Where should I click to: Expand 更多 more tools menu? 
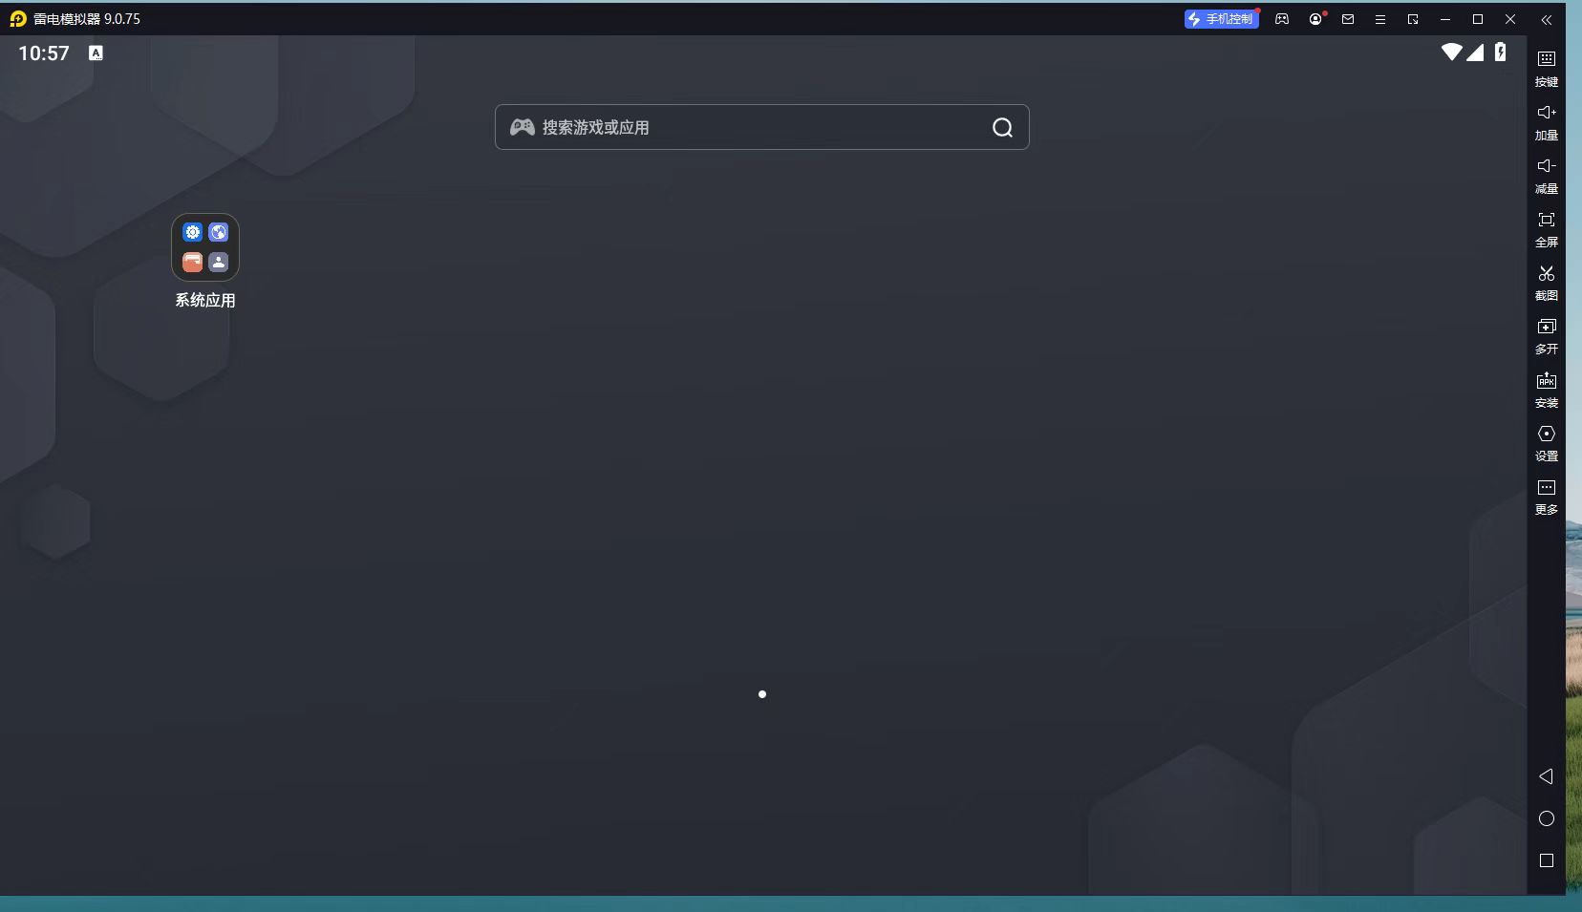[x=1546, y=496]
